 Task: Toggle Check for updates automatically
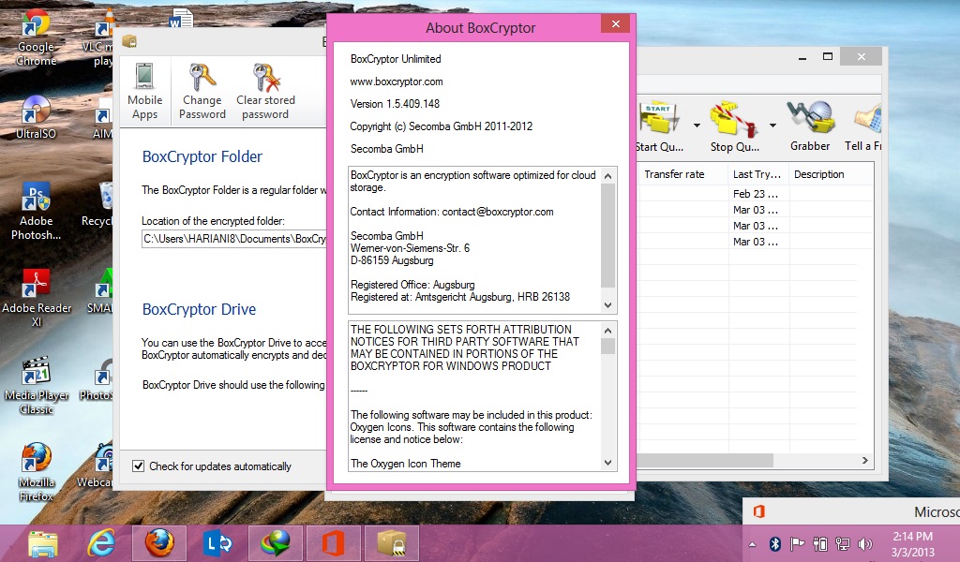click(x=139, y=466)
